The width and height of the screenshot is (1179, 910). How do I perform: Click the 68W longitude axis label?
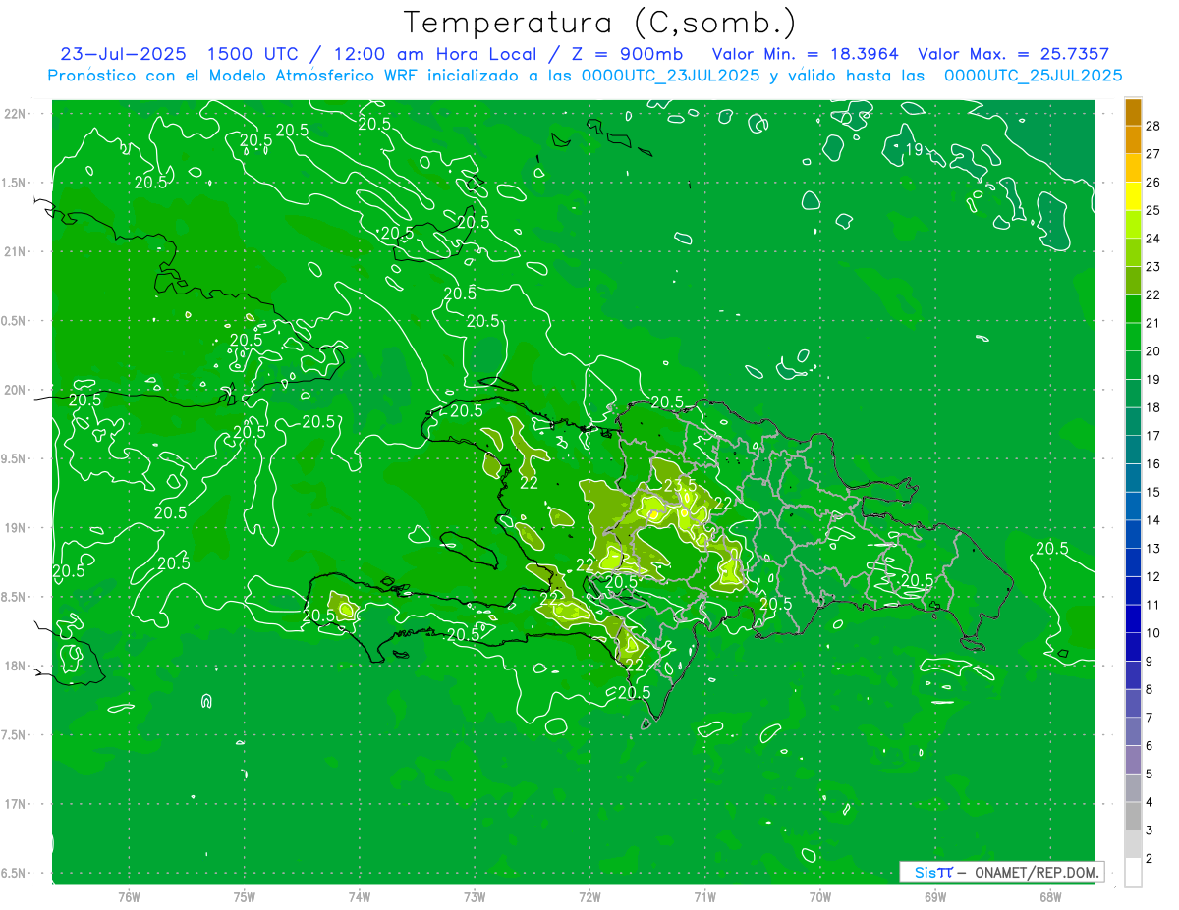pos(1050,896)
